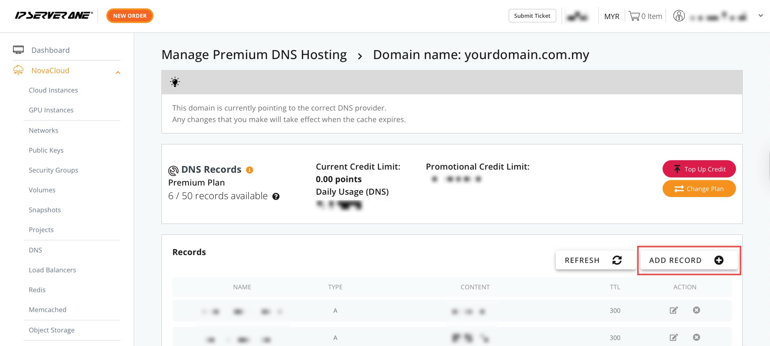Select DNS in the sidebar
This screenshot has width=770, height=346.
pos(35,250)
